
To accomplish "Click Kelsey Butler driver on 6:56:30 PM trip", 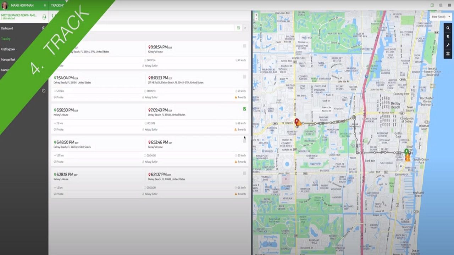I will click(x=151, y=130).
